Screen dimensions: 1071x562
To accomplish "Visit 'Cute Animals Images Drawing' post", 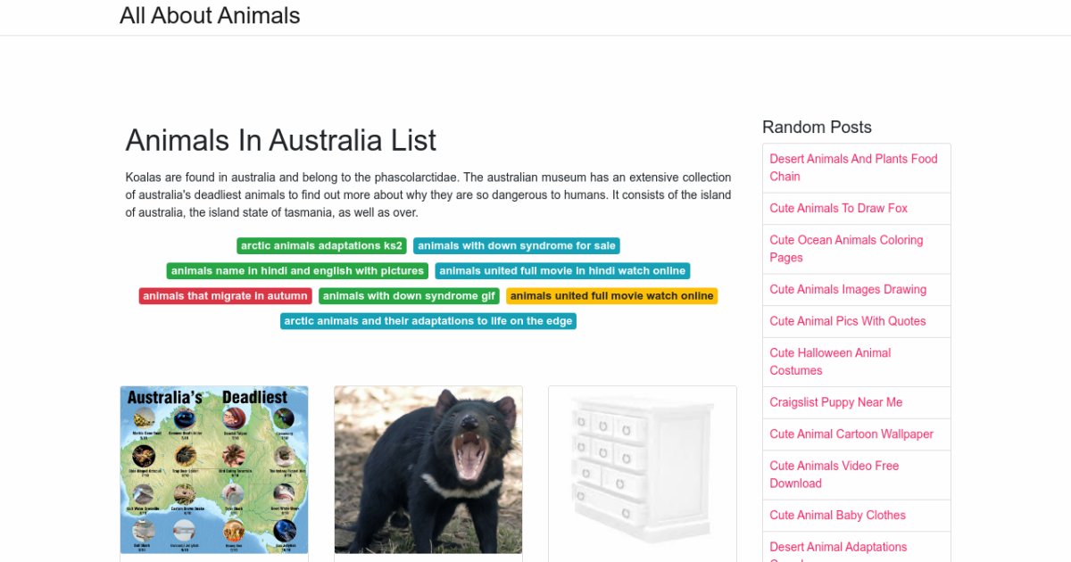I will point(848,290).
